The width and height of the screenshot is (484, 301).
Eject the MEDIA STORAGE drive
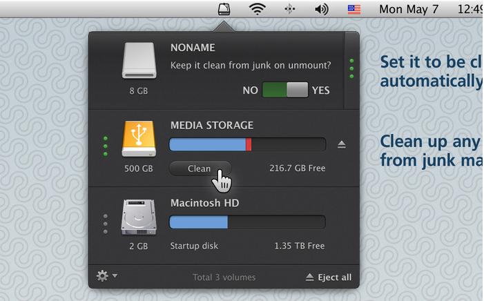341,144
